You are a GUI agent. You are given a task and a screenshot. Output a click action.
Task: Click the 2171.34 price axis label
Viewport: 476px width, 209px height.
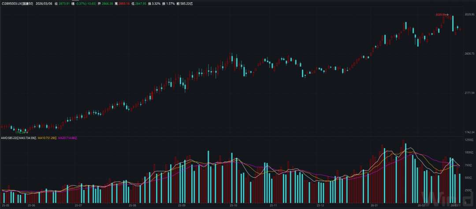(469, 93)
